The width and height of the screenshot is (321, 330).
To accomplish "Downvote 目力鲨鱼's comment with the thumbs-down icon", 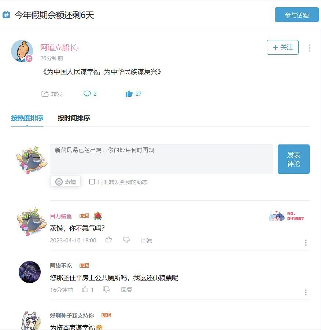I will (126, 240).
